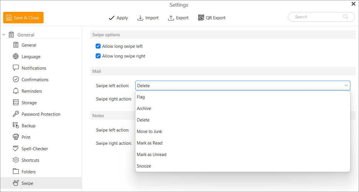Click the Print printer icon
The width and height of the screenshot is (359, 192).
[x=16, y=137]
